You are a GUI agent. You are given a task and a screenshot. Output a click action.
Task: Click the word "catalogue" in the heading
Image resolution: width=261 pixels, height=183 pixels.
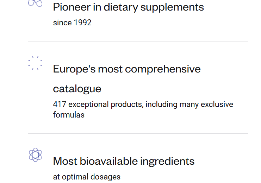[x=77, y=88]
